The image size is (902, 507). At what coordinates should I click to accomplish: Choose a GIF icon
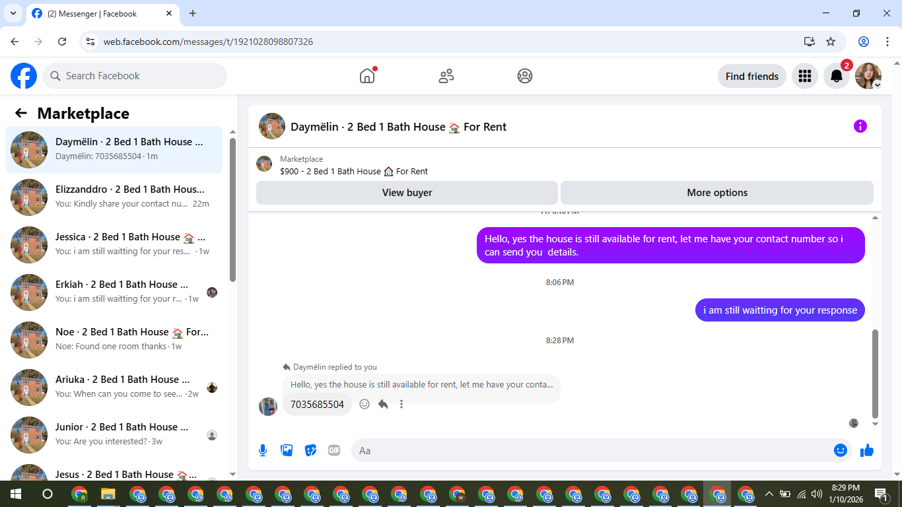(x=334, y=450)
